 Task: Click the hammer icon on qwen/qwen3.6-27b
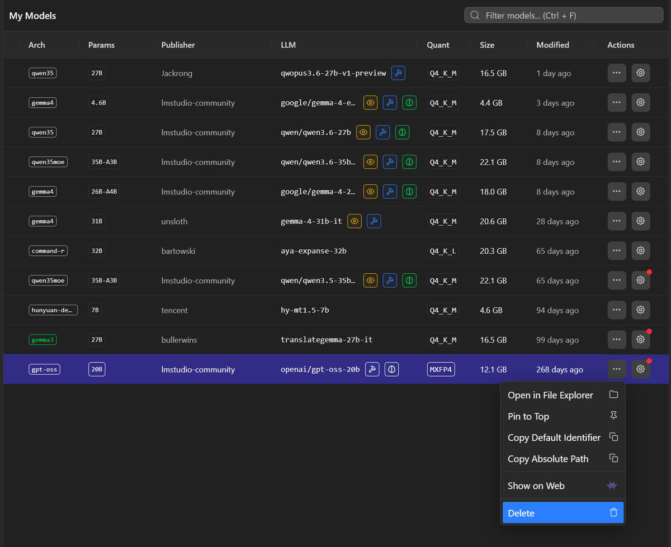click(x=383, y=132)
